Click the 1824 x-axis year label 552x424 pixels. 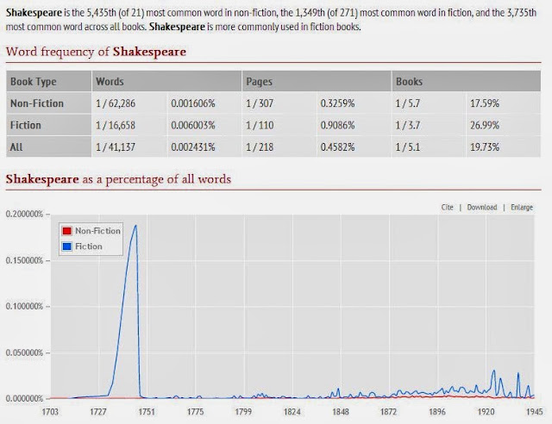[292, 412]
